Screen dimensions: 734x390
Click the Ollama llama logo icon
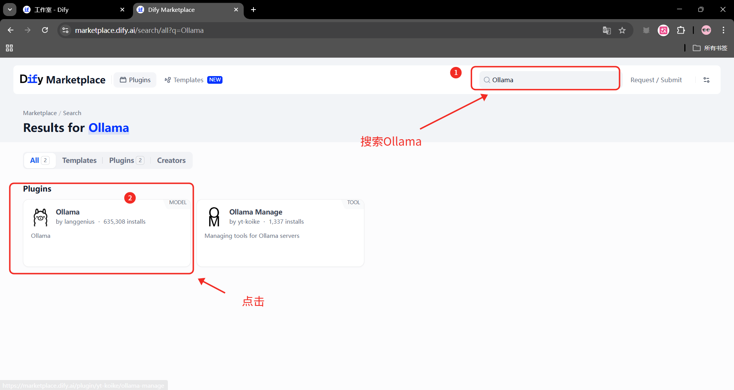tap(41, 217)
